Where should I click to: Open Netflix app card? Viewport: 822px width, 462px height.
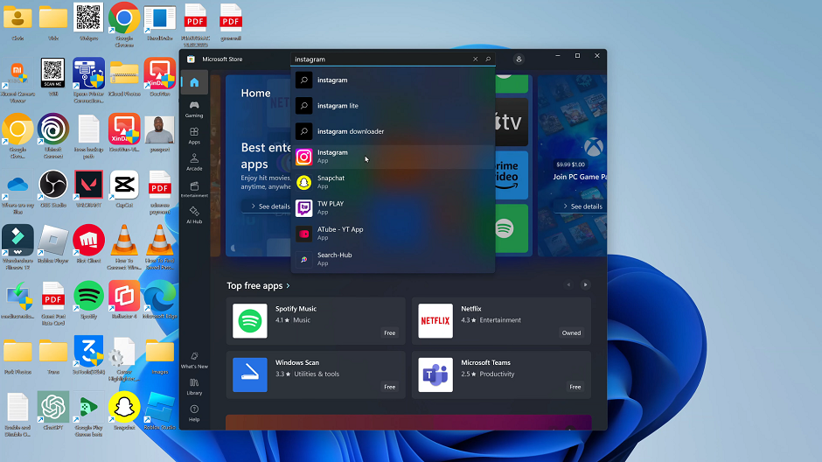pos(501,321)
